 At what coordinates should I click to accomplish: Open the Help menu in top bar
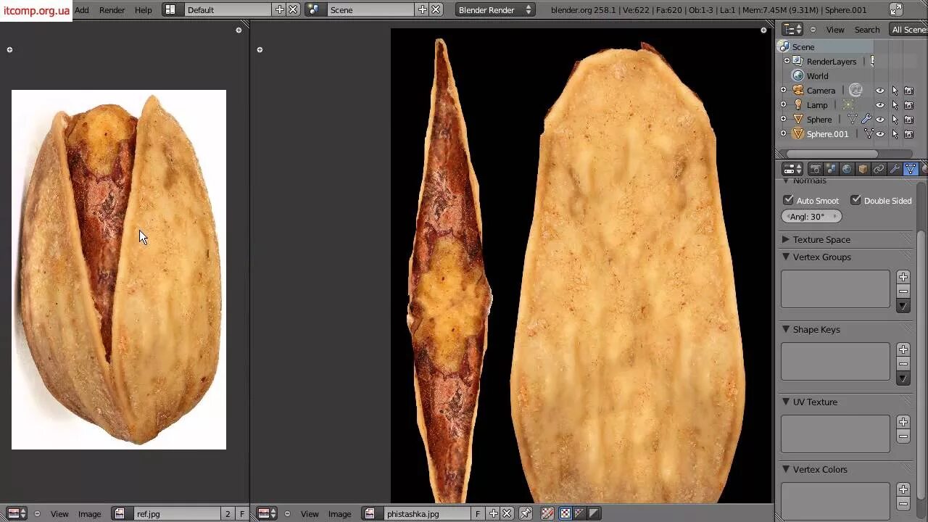point(144,10)
